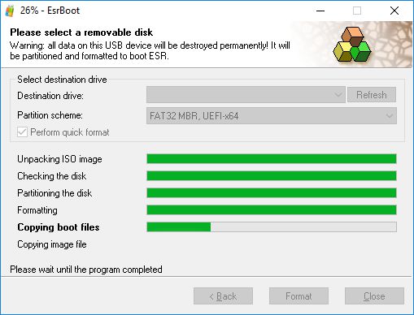Maximize the EsrBoot window
Screen dimensions: 414x315
(357, 11)
